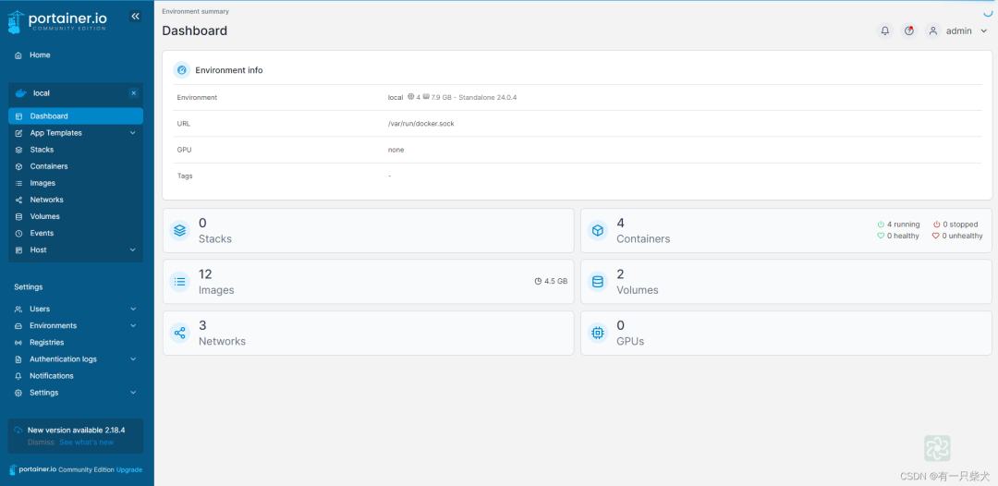Close the local environment with X
Viewport: 998px width, 486px height.
pyautogui.click(x=133, y=93)
